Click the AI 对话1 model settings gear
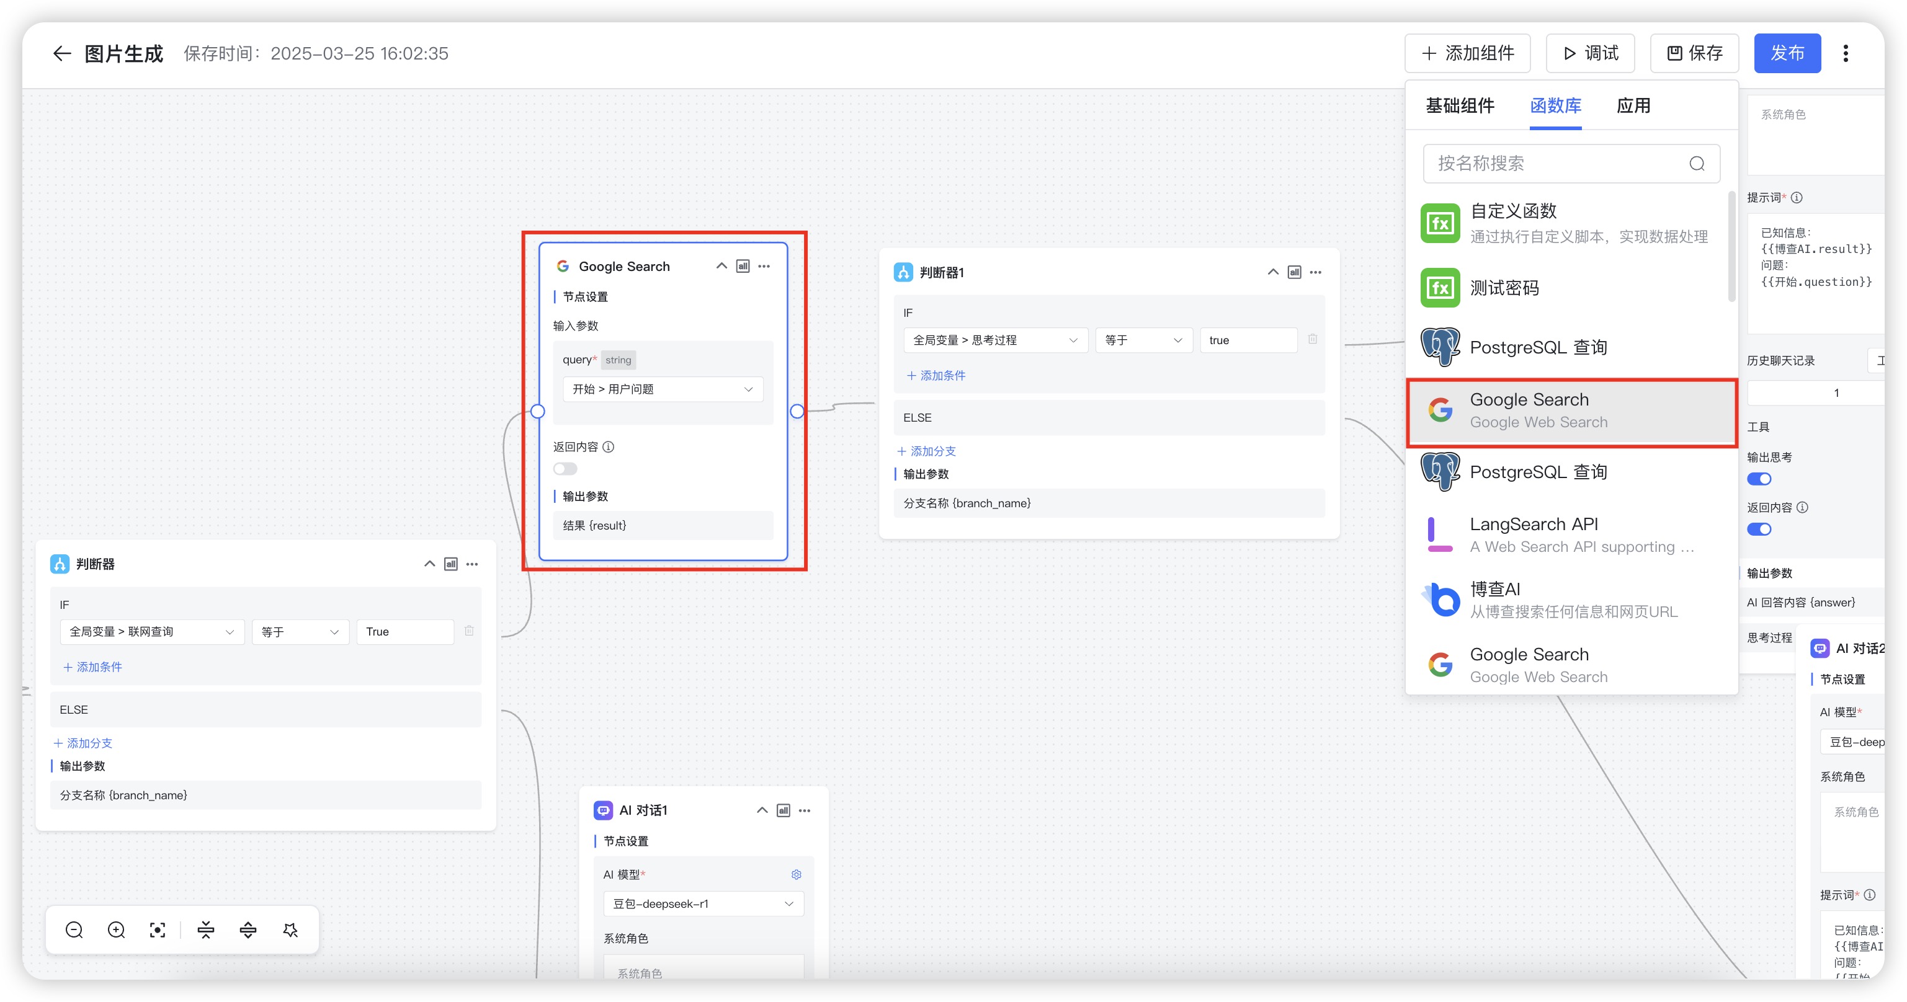 coord(796,875)
